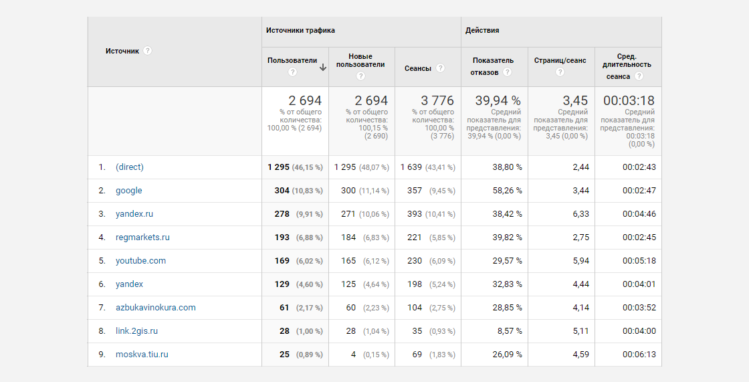Click Источник column header
Image resolution: width=749 pixels, height=382 pixels.
[x=122, y=51]
